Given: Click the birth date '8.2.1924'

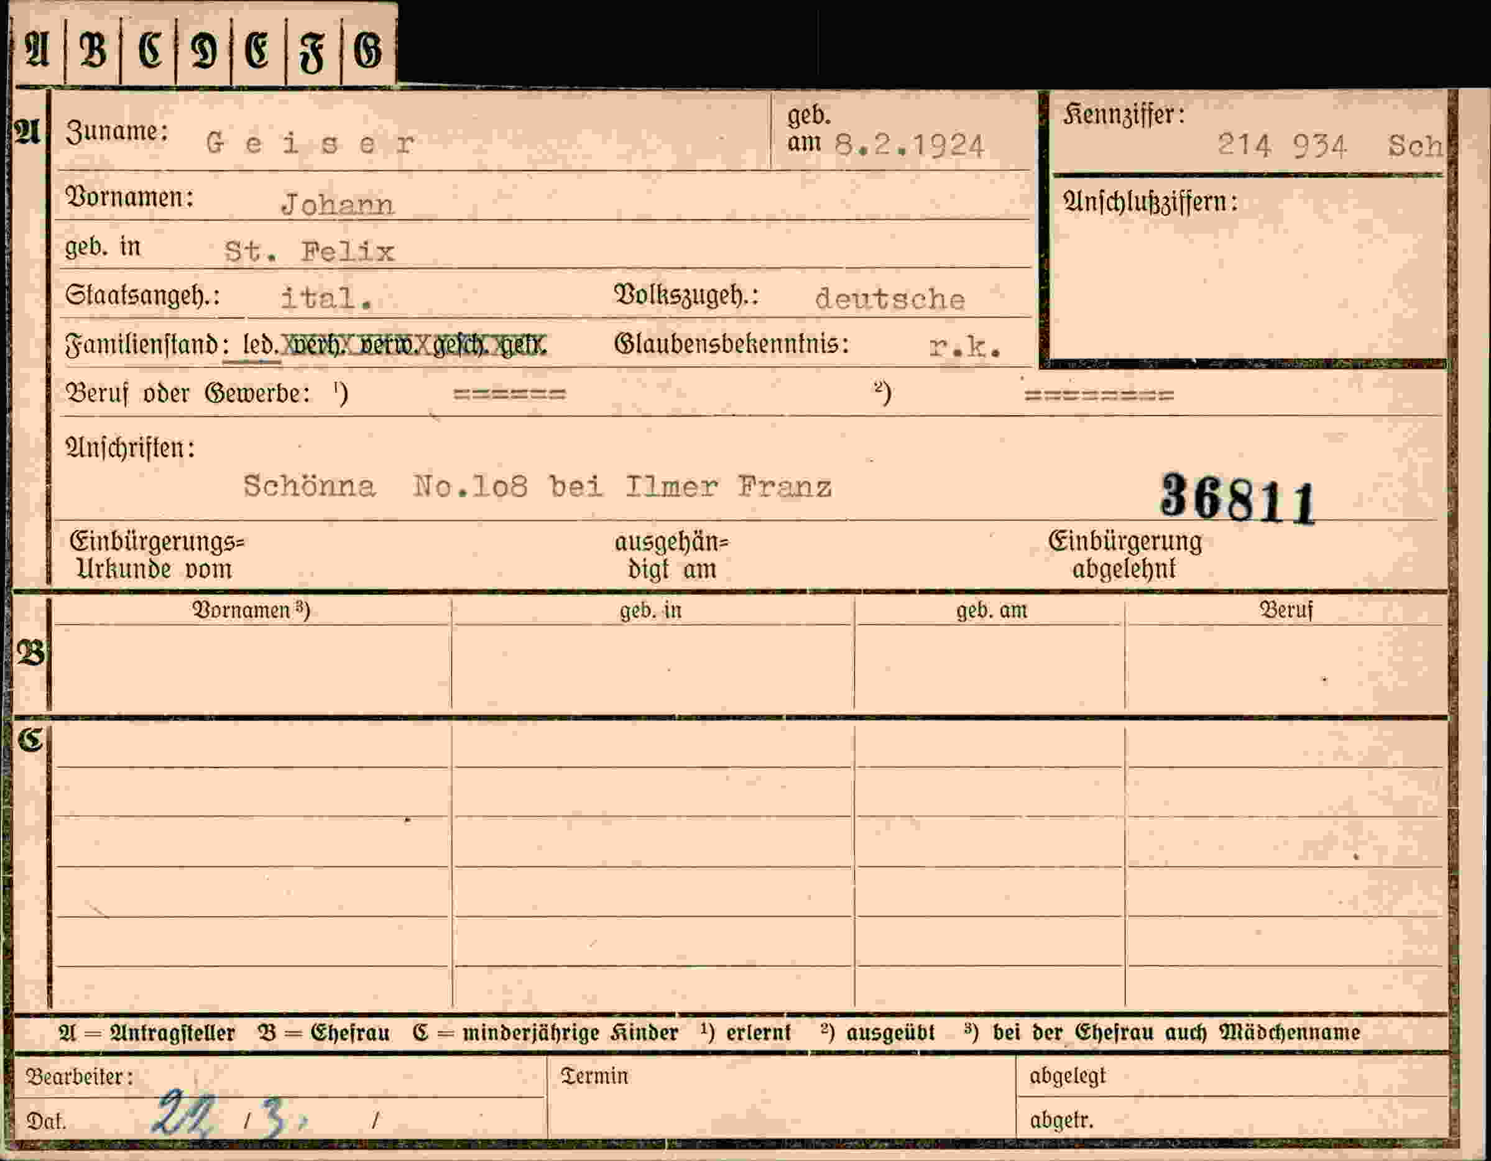Looking at the screenshot, I should click(x=910, y=145).
